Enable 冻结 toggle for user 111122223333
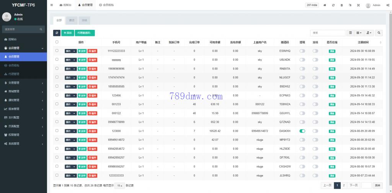The image size is (392, 193). click(x=315, y=51)
